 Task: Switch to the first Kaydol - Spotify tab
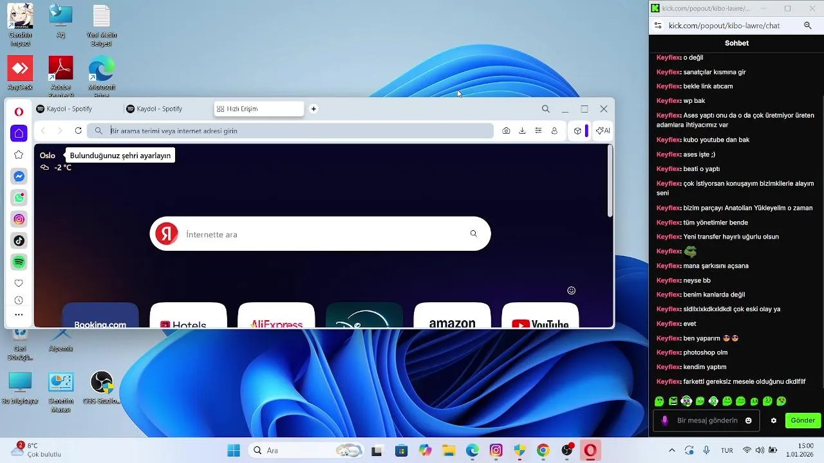tap(77, 109)
